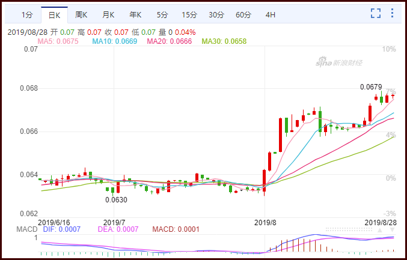Grab the dotted handle above MACD panel
Screen dimensions: 407x260
point(349,229)
